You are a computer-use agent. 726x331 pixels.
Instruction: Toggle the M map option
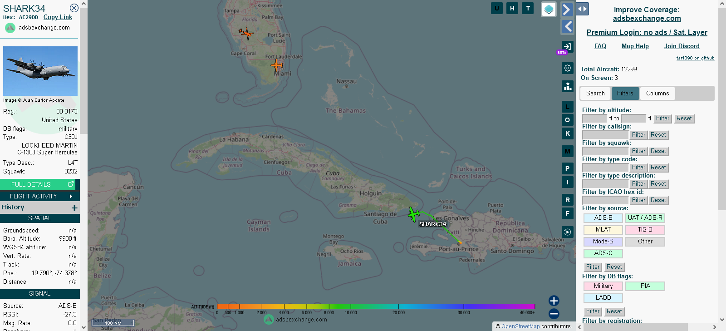tap(568, 151)
